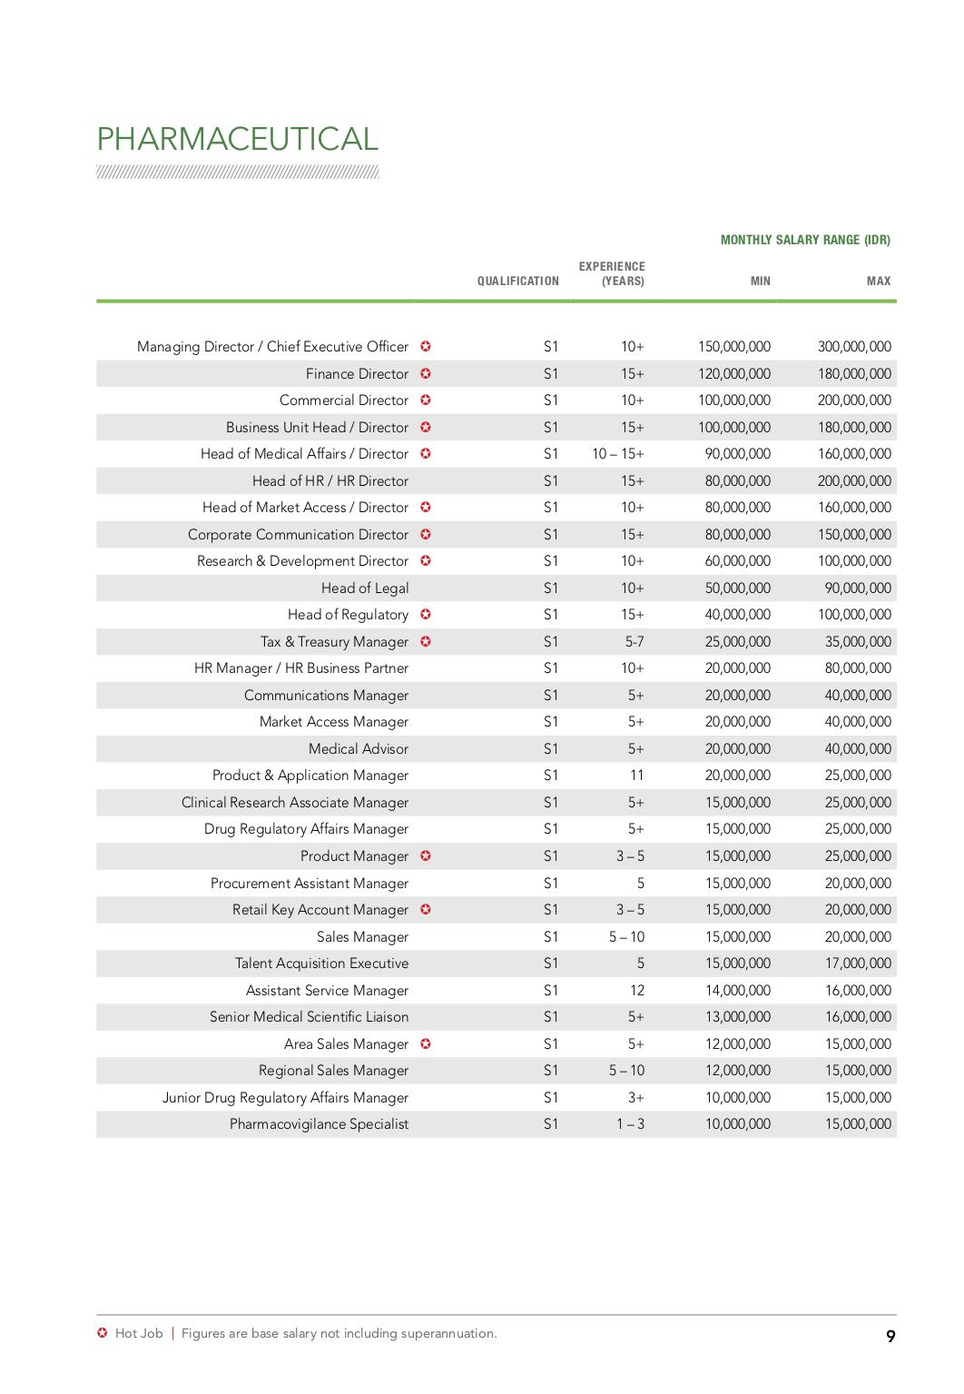This screenshot has width=964, height=1394.
Task: Select the Pharmacovigilance Specialist job title
Action: [319, 1123]
